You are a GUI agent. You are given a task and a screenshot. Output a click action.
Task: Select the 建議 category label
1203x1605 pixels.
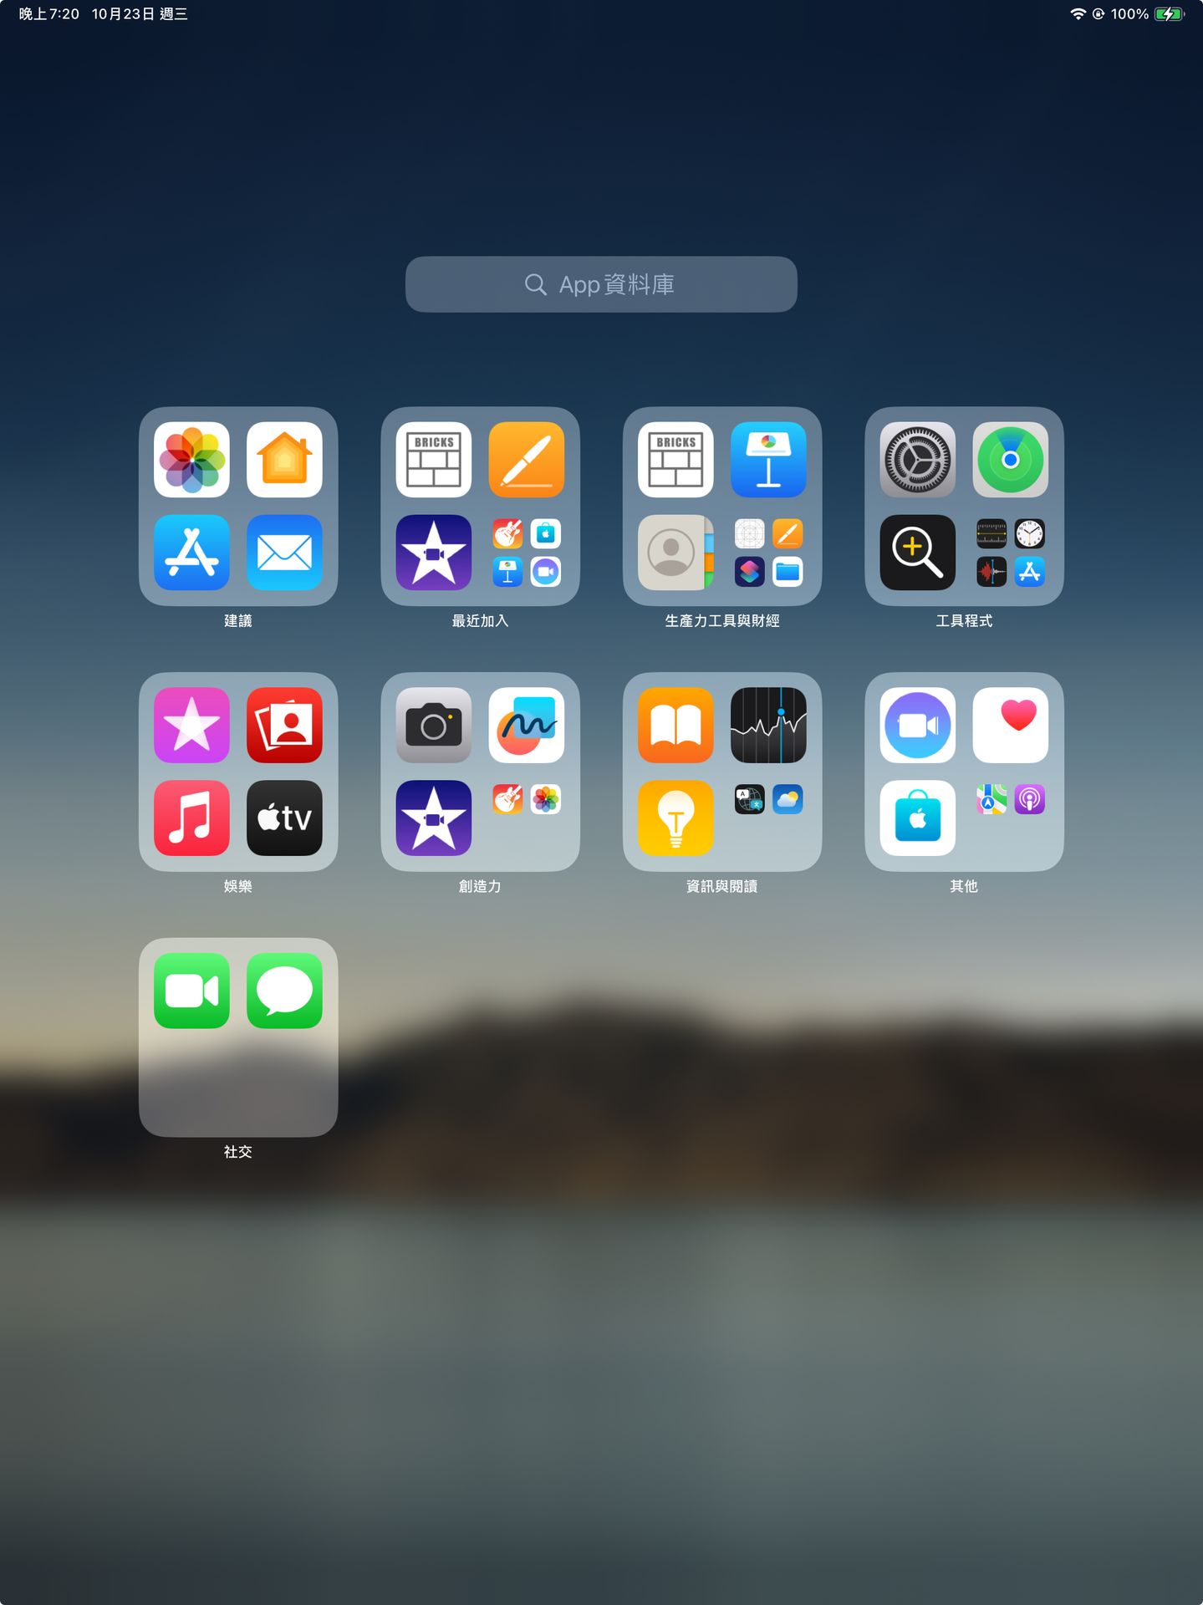(x=238, y=621)
